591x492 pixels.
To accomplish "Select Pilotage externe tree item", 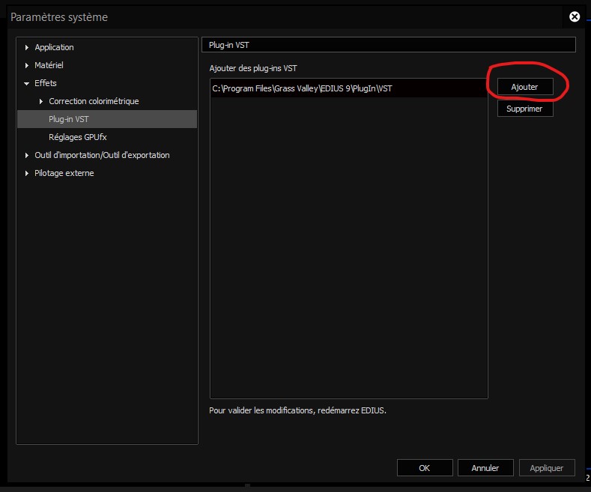I will pyautogui.click(x=64, y=173).
